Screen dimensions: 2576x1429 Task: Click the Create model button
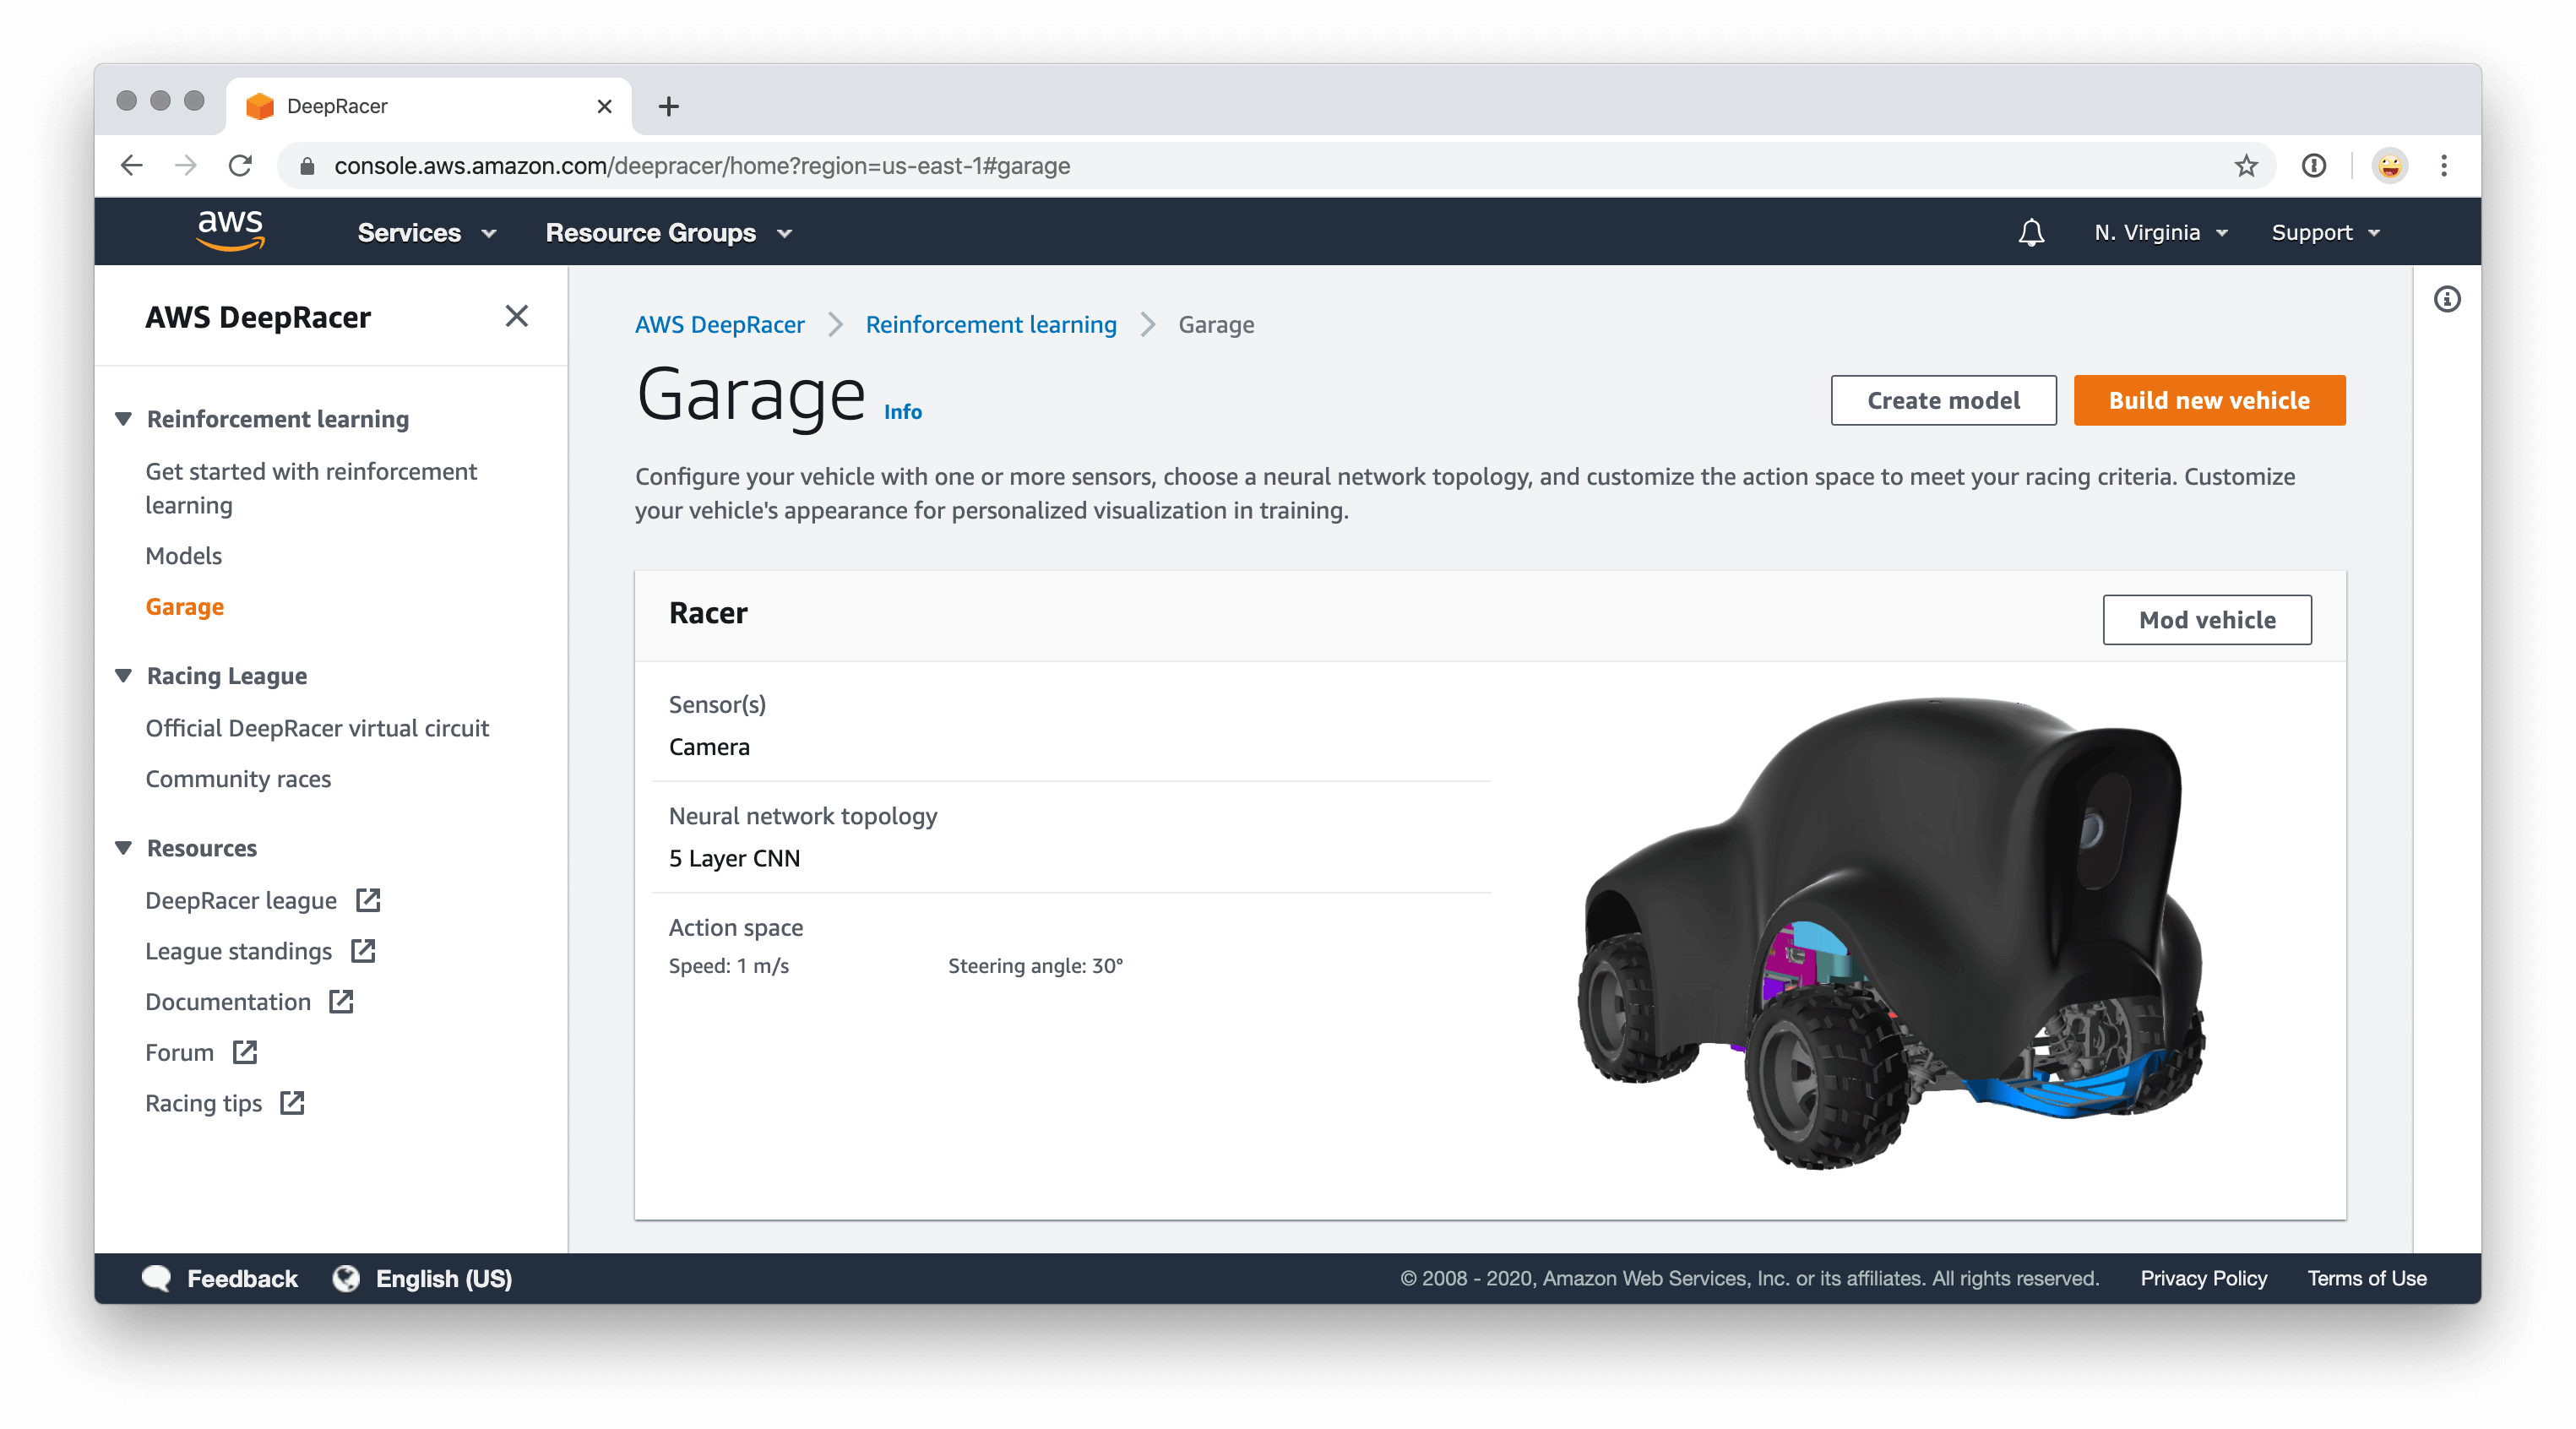[x=1943, y=400]
